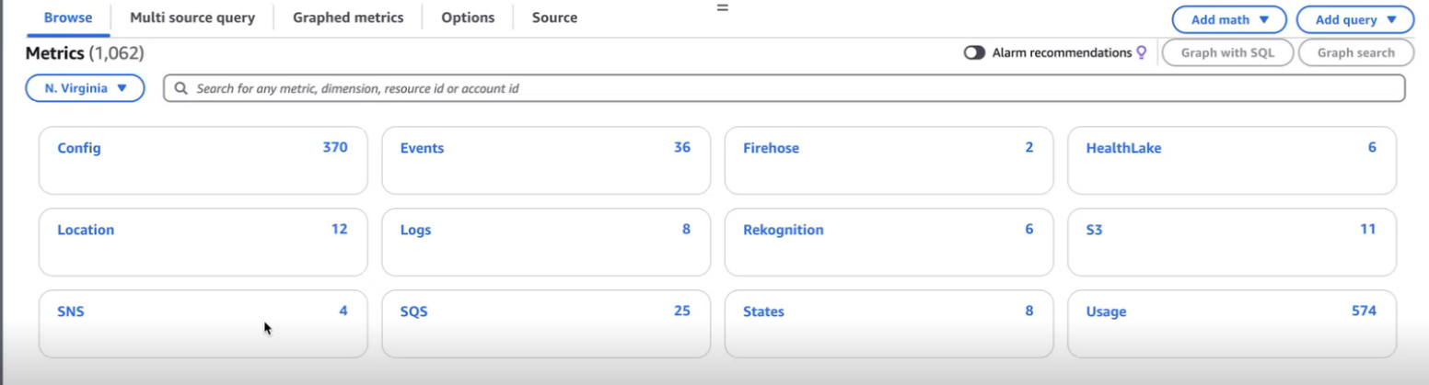Image resolution: width=1429 pixels, height=385 pixels.
Task: Select the Logs namespace card
Action: click(546, 242)
